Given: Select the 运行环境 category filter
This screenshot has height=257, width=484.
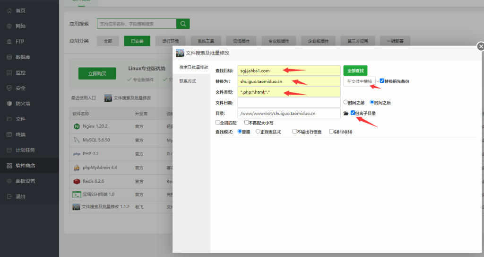Looking at the screenshot, I should click(x=170, y=41).
